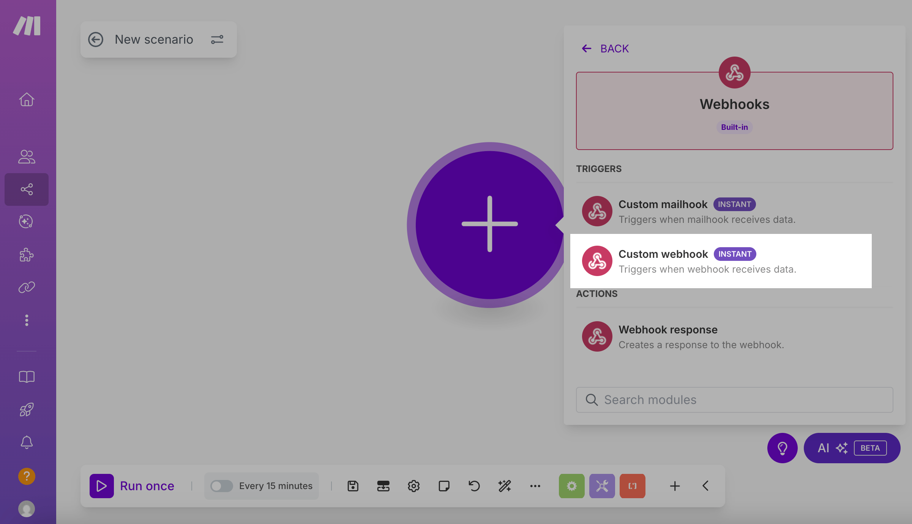Click the Home icon in the sidebar
Image resolution: width=912 pixels, height=524 pixels.
coord(27,100)
